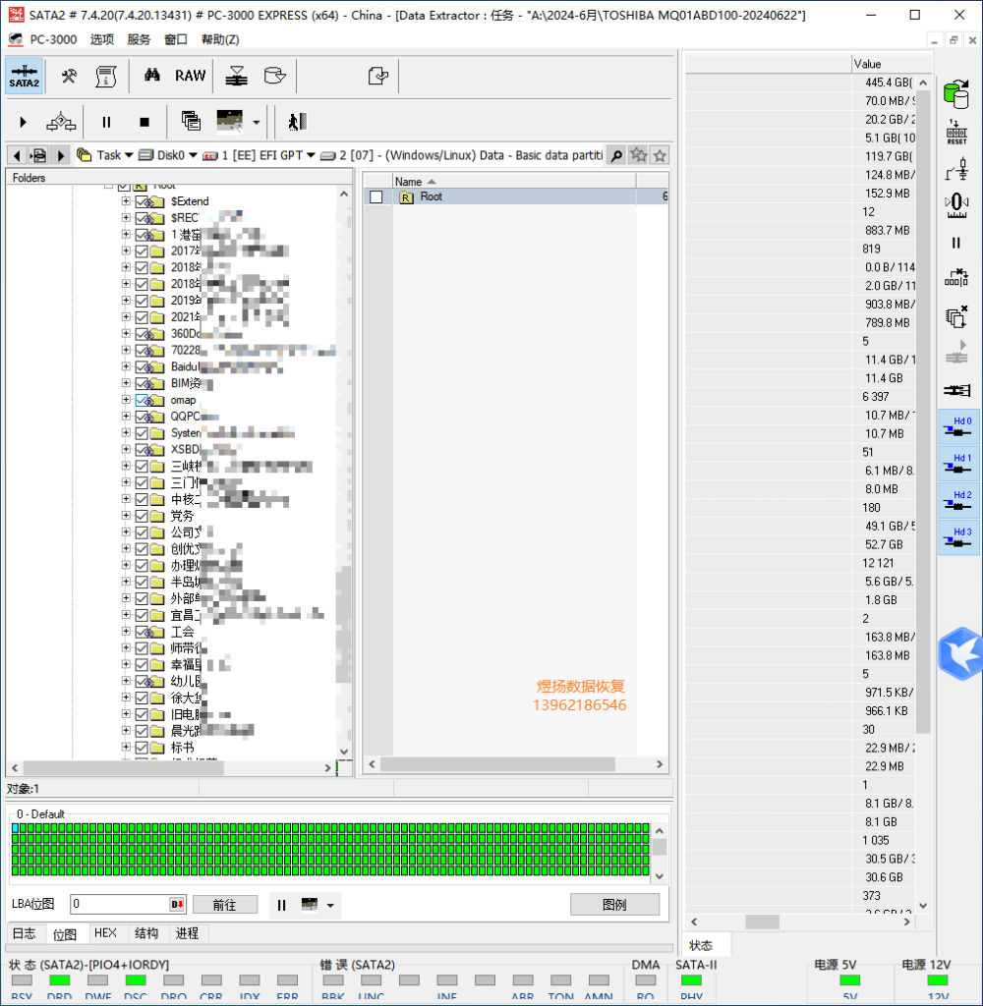
Task: Select head Hd 1 button
Action: click(958, 465)
